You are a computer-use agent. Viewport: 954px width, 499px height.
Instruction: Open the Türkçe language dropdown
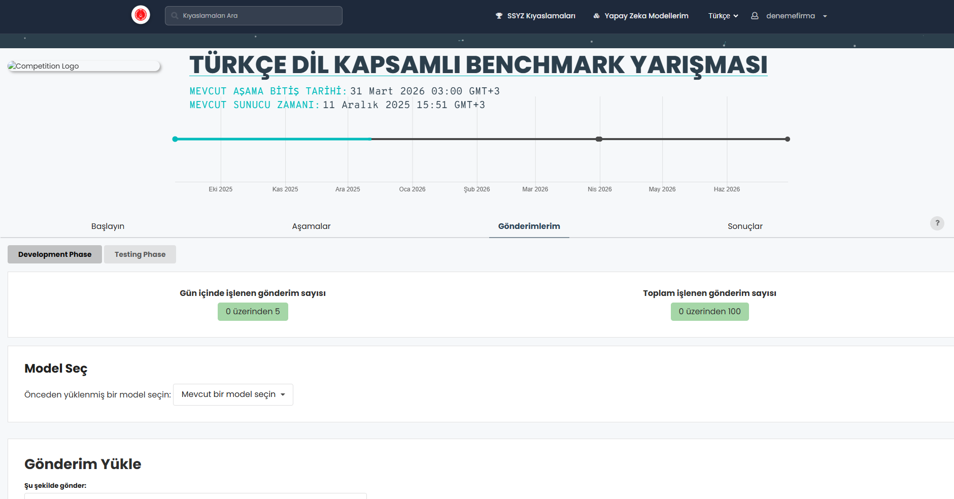723,16
